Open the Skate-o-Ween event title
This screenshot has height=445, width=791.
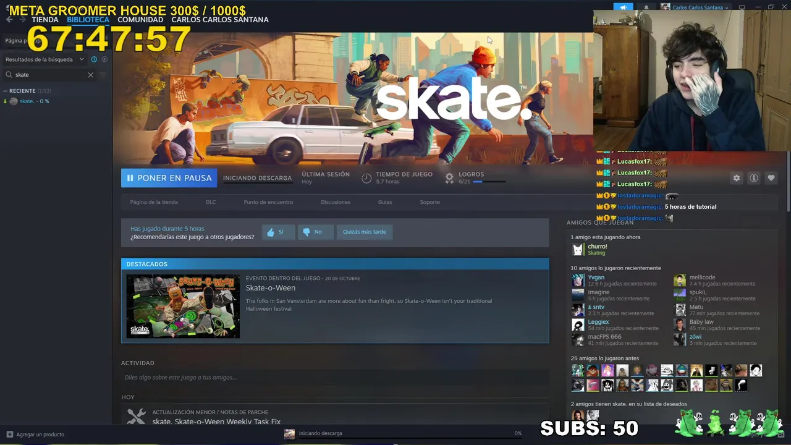click(271, 288)
